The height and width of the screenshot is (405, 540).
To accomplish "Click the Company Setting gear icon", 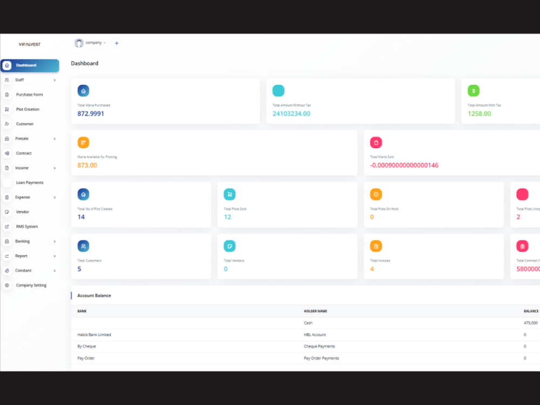I will [7, 285].
